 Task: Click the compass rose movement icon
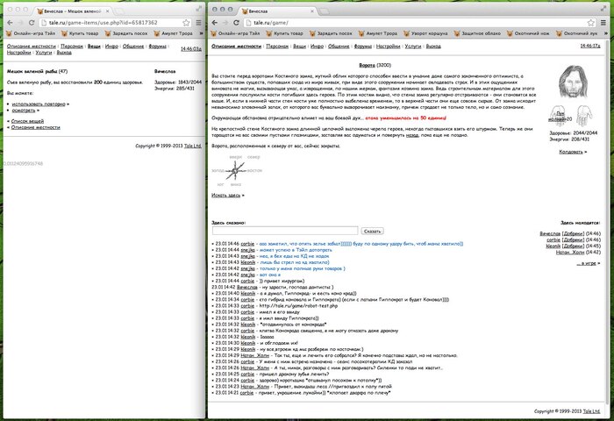click(235, 170)
